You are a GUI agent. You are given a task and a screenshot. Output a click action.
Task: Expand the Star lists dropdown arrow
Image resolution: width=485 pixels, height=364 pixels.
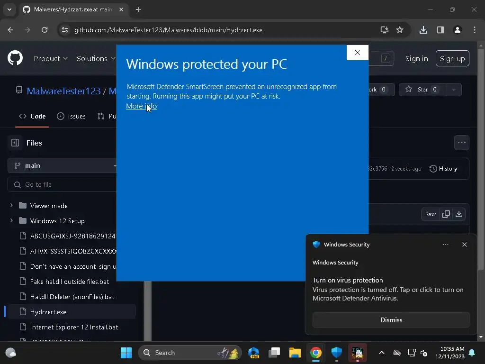(x=453, y=90)
